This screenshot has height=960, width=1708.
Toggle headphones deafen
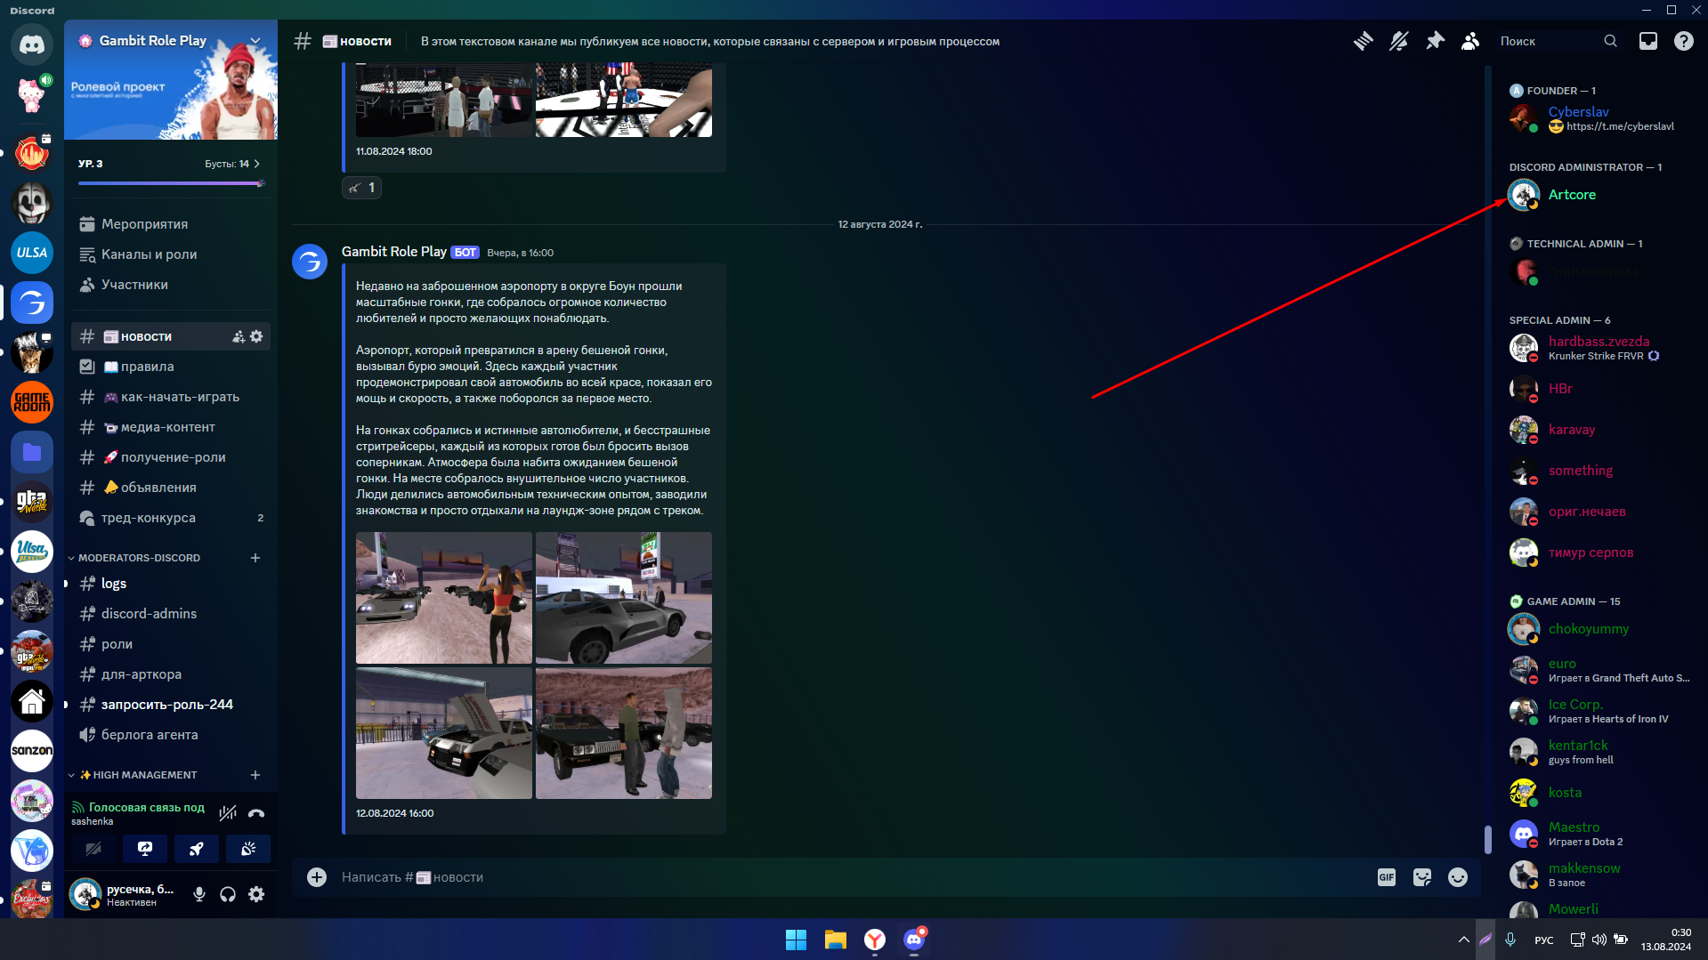point(228,894)
